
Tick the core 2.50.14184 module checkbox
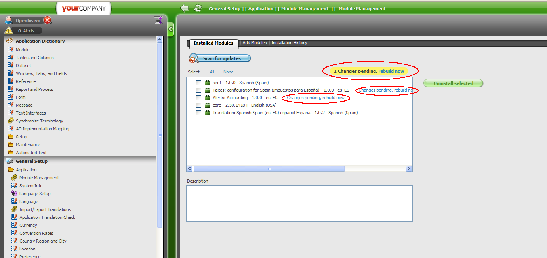tap(199, 105)
